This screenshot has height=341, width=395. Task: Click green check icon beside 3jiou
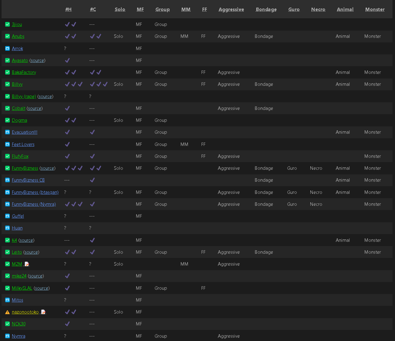coord(8,24)
